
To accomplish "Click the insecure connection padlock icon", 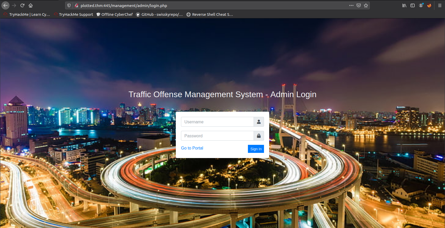I will (x=76, y=5).
